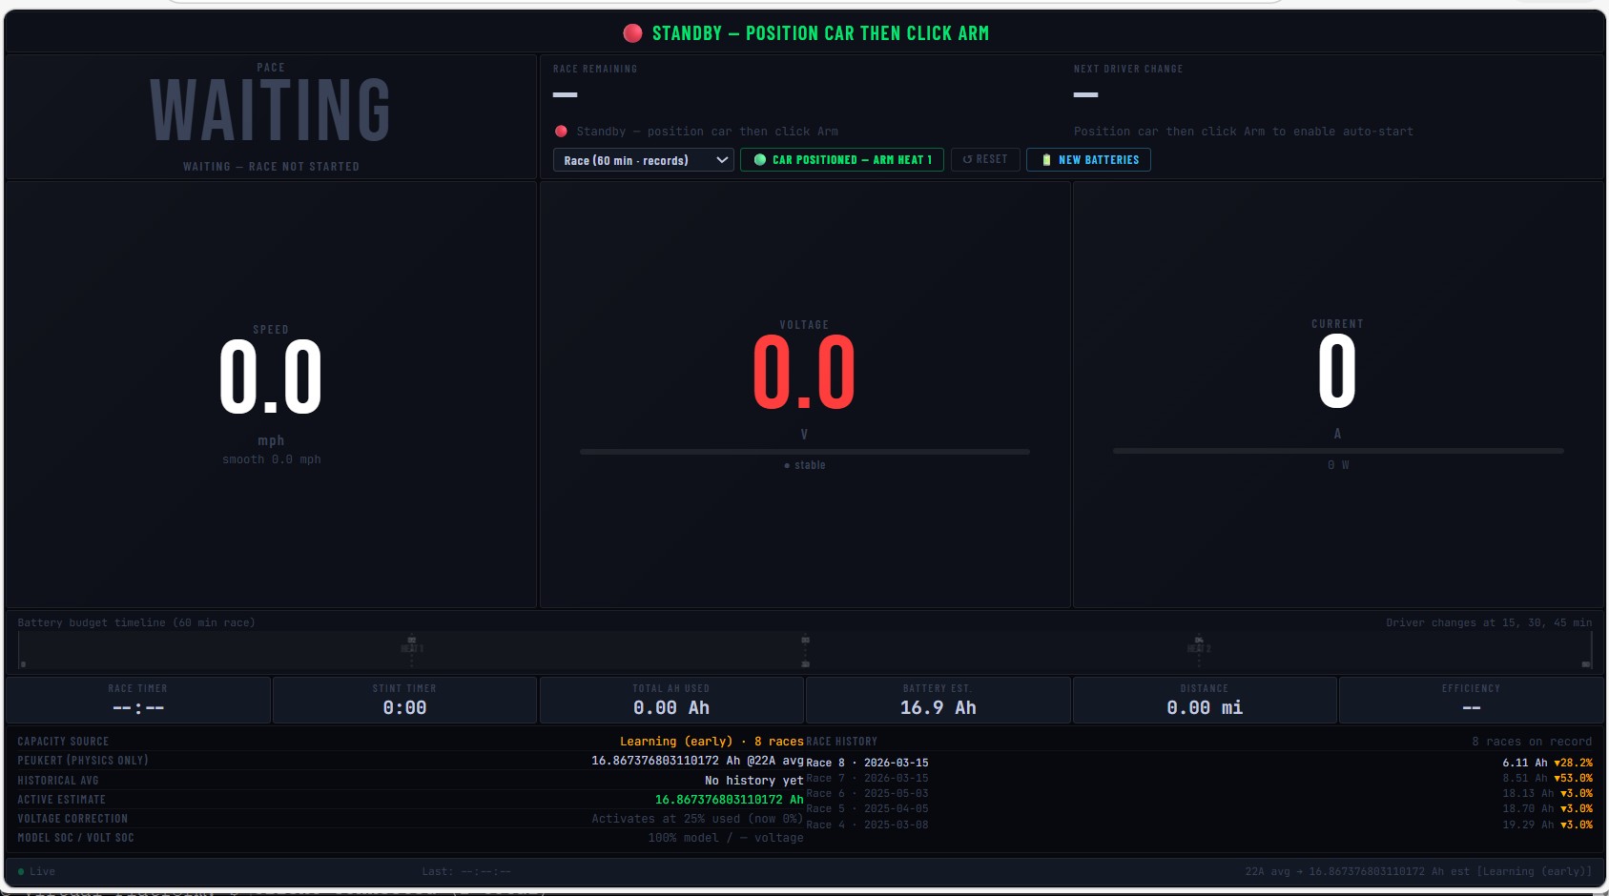The width and height of the screenshot is (1609, 896).
Task: Click the center midpoint marker on battery timeline
Action: [805, 650]
